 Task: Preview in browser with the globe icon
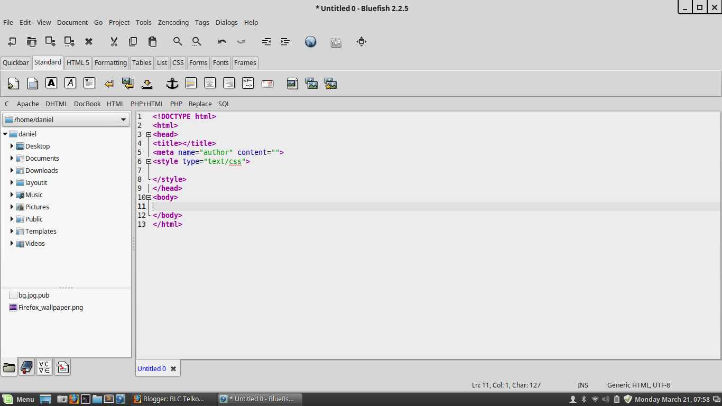point(310,42)
